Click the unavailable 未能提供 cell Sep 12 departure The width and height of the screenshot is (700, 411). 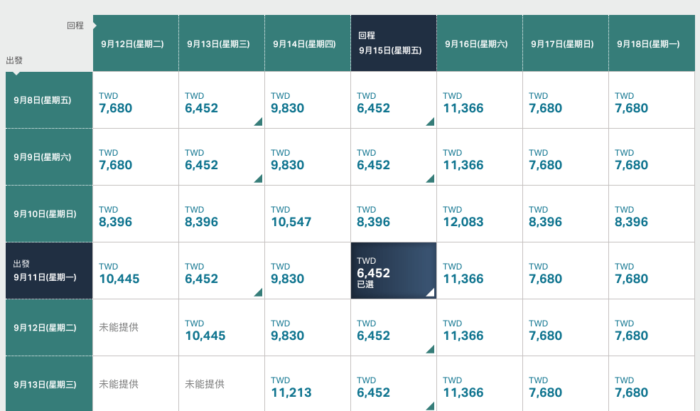pyautogui.click(x=136, y=328)
